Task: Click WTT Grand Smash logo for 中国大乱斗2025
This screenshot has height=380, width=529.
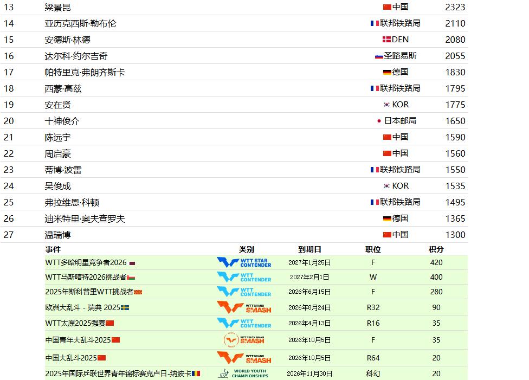Action: [244, 358]
